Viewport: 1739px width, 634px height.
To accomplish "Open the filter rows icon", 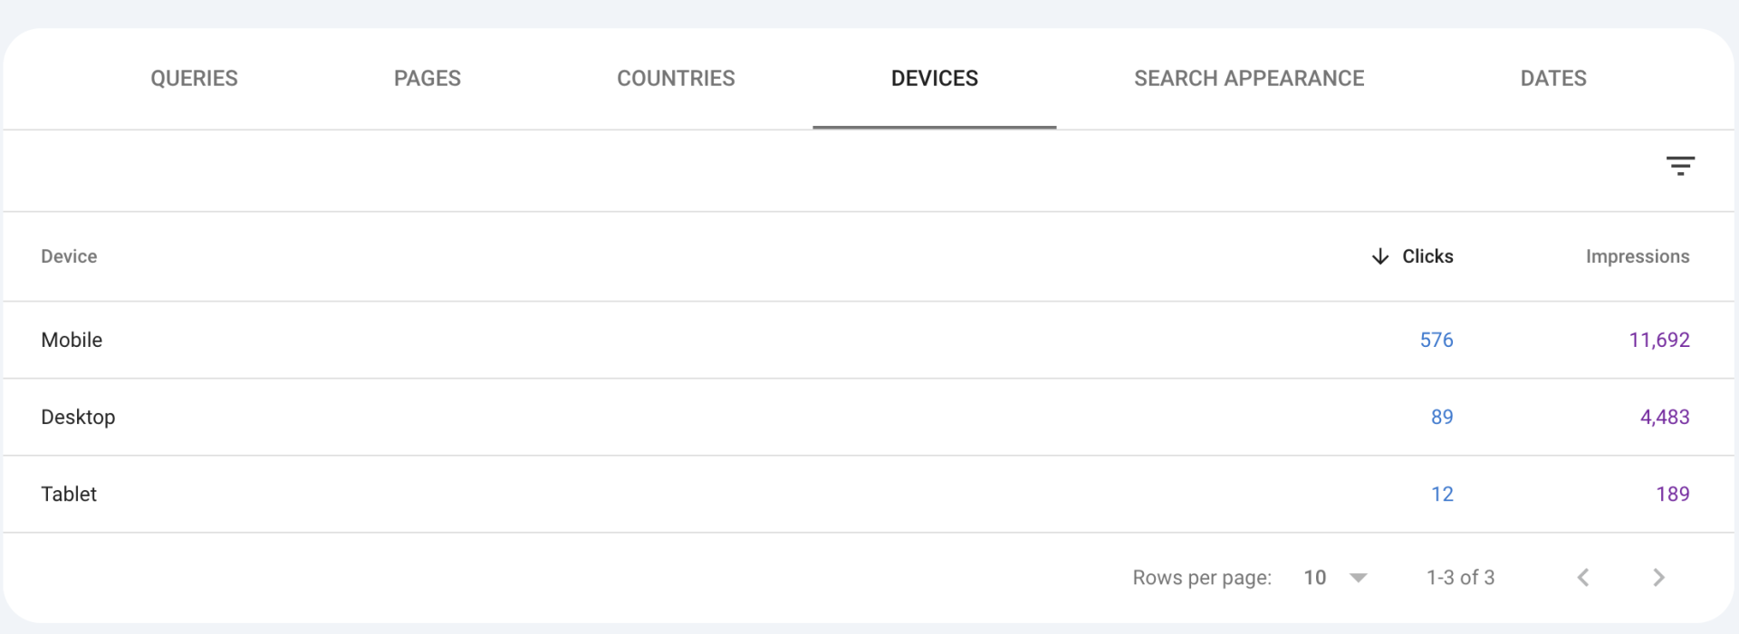I will 1680,166.
